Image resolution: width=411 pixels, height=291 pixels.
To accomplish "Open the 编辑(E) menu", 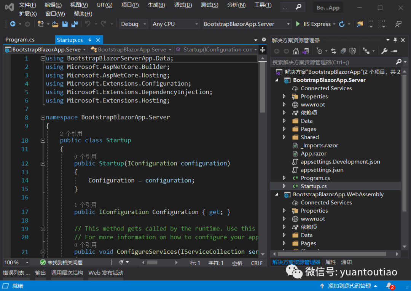I will coord(53,5).
